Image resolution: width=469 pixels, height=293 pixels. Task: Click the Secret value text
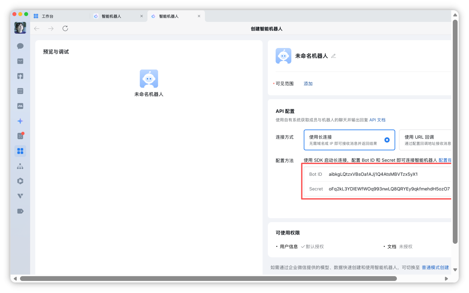coord(389,189)
